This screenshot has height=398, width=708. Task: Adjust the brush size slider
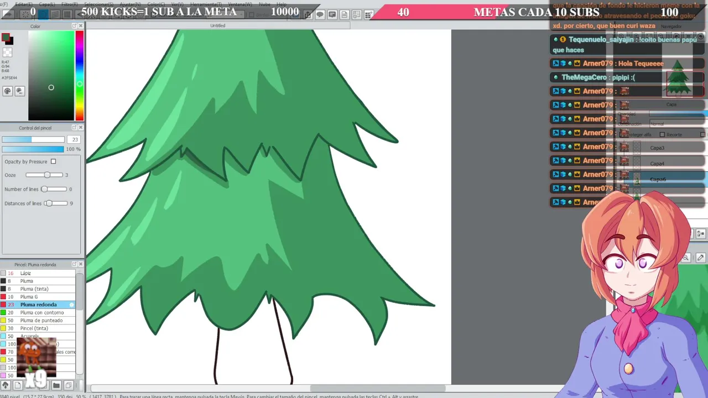click(33, 140)
